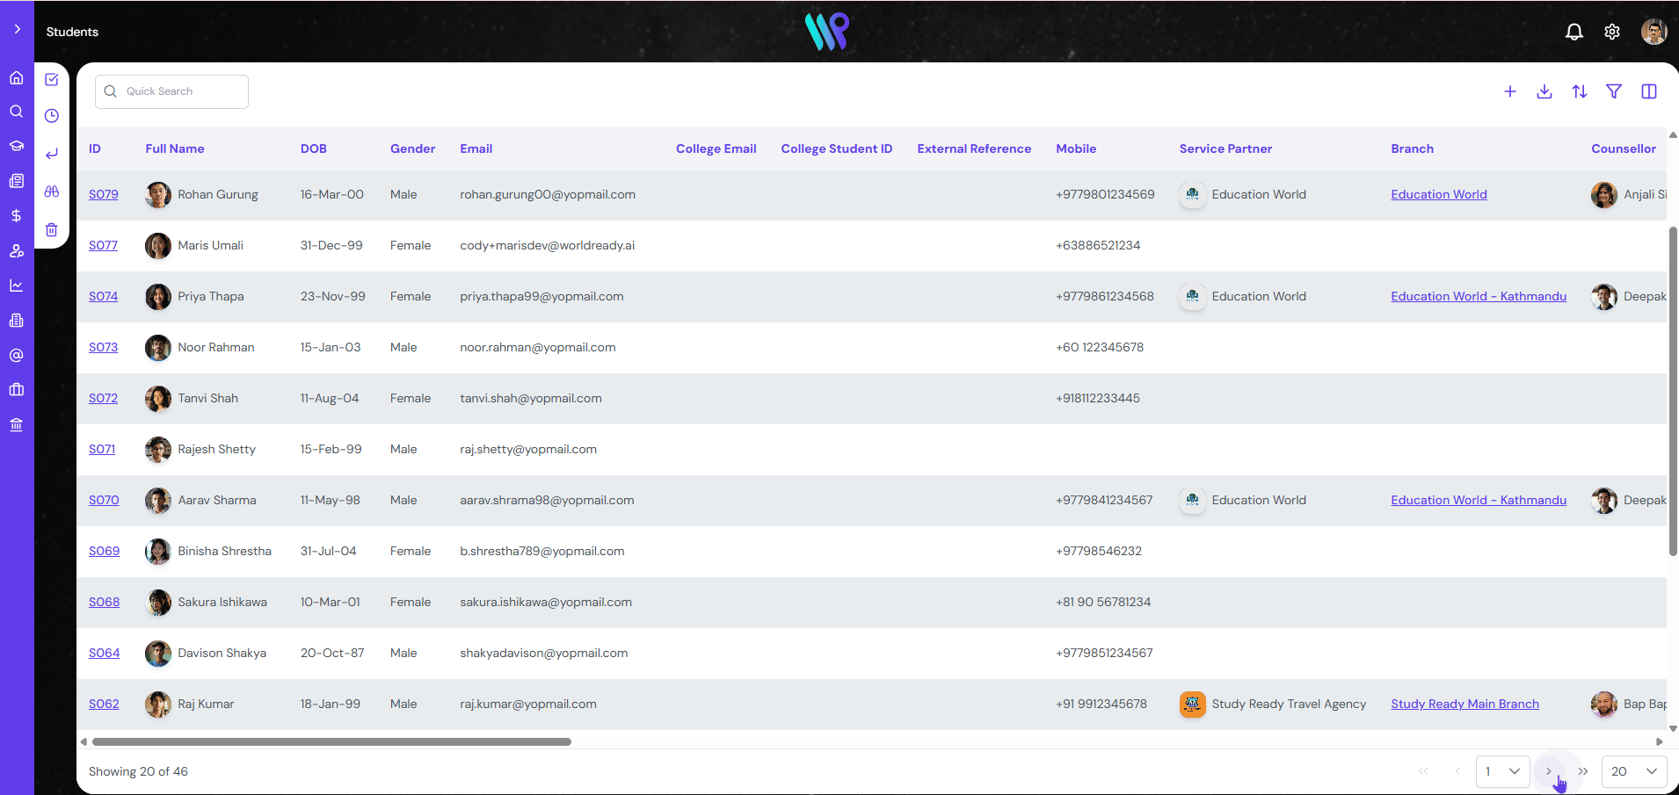Viewport: 1679px width, 795px height.
Task: Click the add new student plus icon
Action: [x=1509, y=91]
